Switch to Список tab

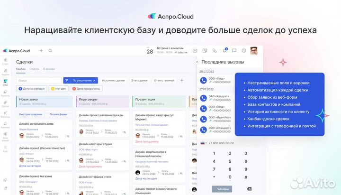click(x=34, y=69)
